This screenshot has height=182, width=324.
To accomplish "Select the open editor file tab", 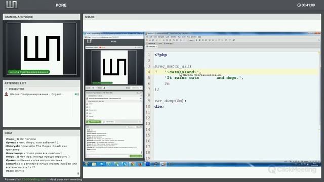I will [151, 47].
